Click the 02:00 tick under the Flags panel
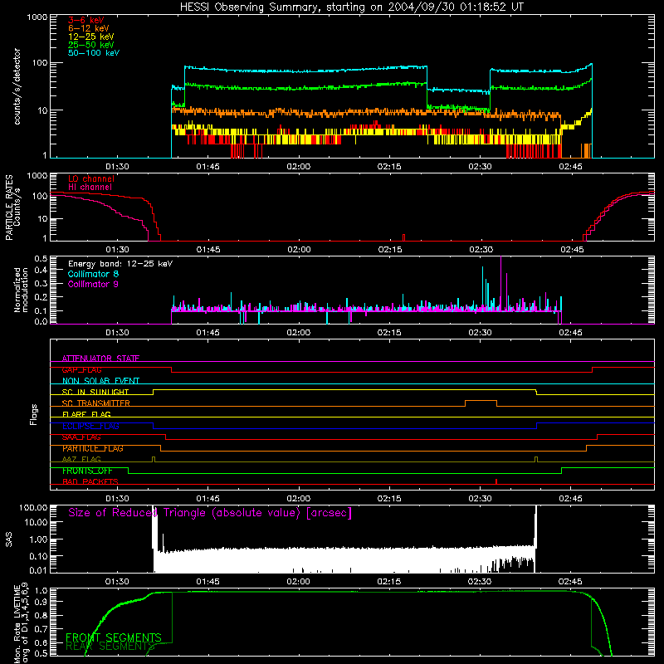The image size is (664, 664). tap(299, 499)
